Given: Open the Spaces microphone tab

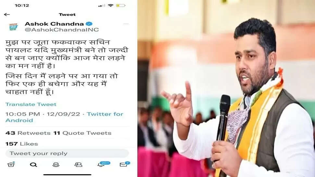Looking at the screenshot, I should [x=56, y=165].
